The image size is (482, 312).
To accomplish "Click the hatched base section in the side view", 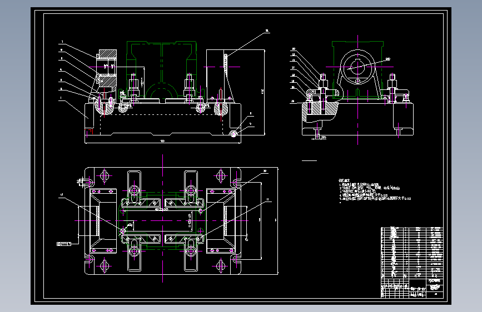I will 320,109.
